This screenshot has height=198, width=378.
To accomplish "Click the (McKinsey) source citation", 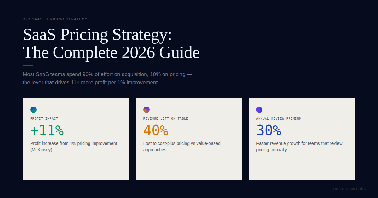I will click(x=41, y=150).
